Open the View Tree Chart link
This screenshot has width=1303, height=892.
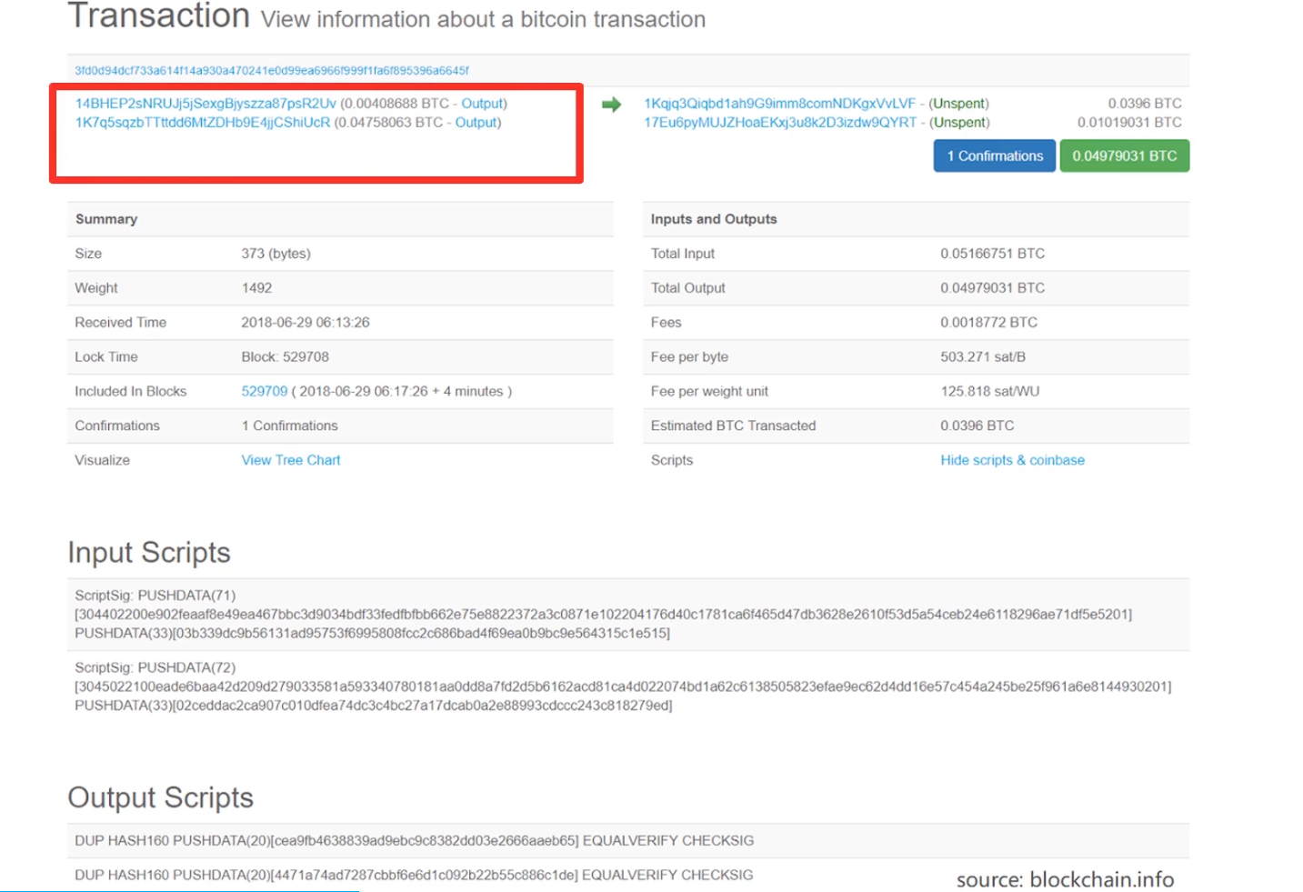291,460
